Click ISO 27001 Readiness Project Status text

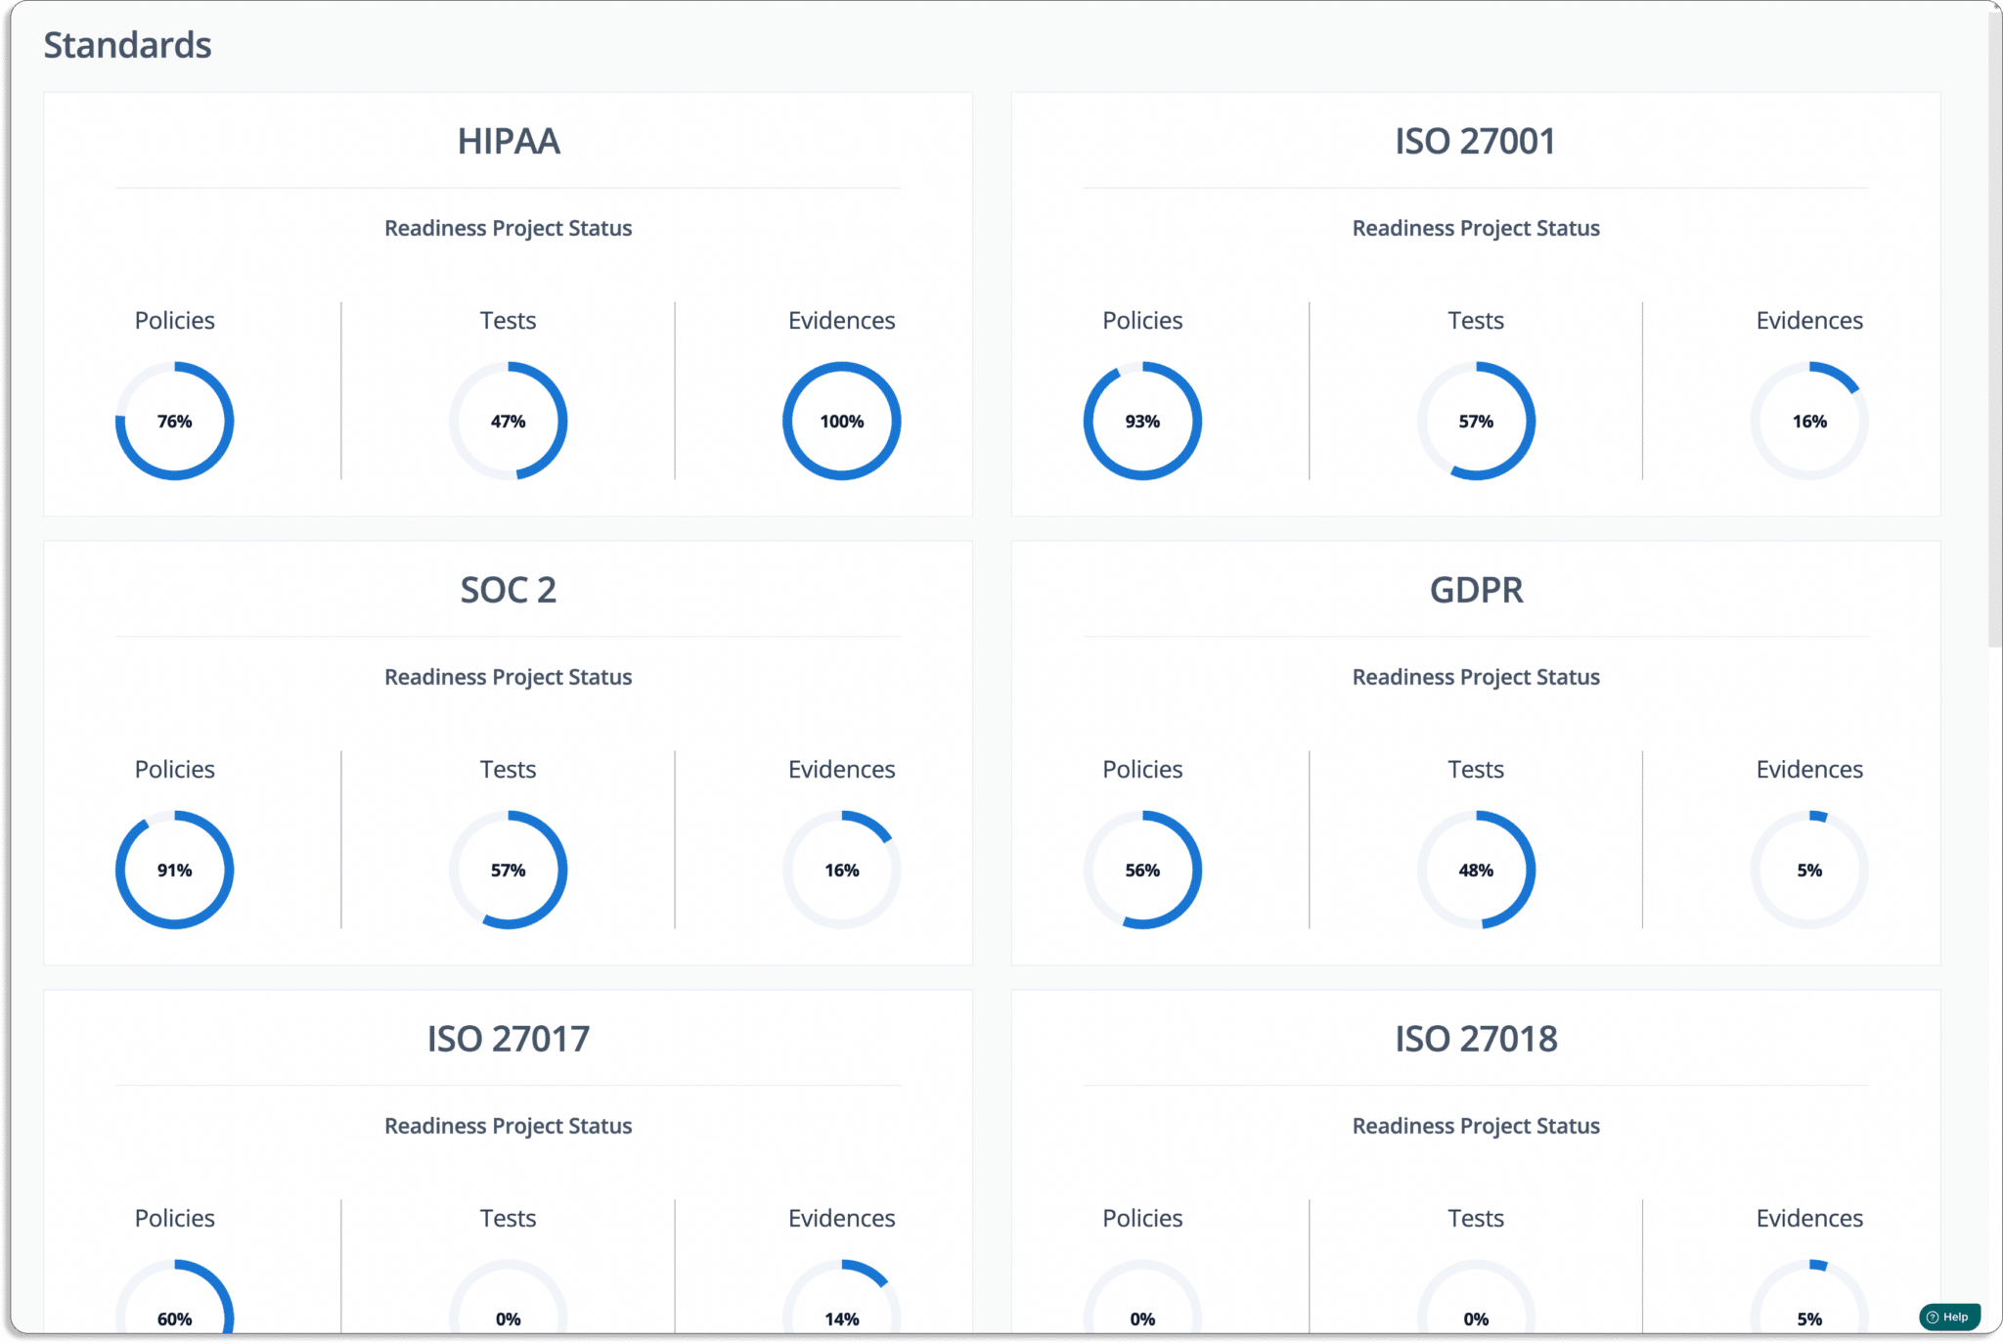(1476, 228)
